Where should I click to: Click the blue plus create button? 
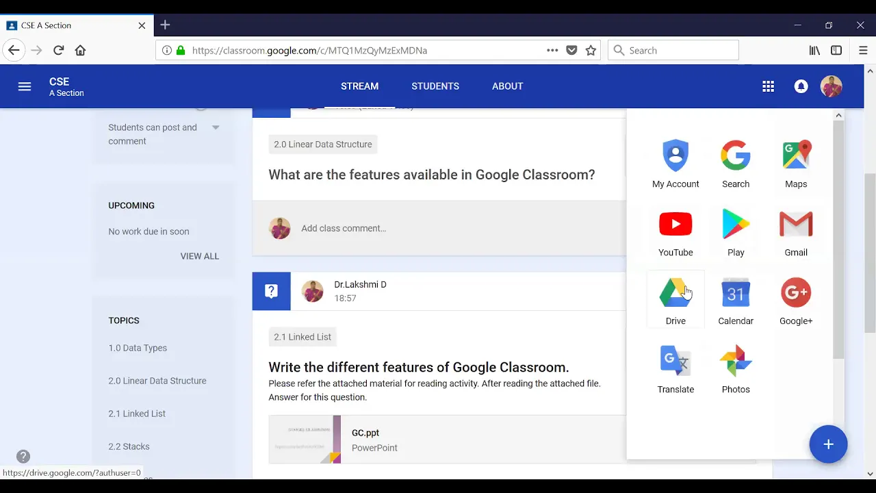(x=828, y=444)
